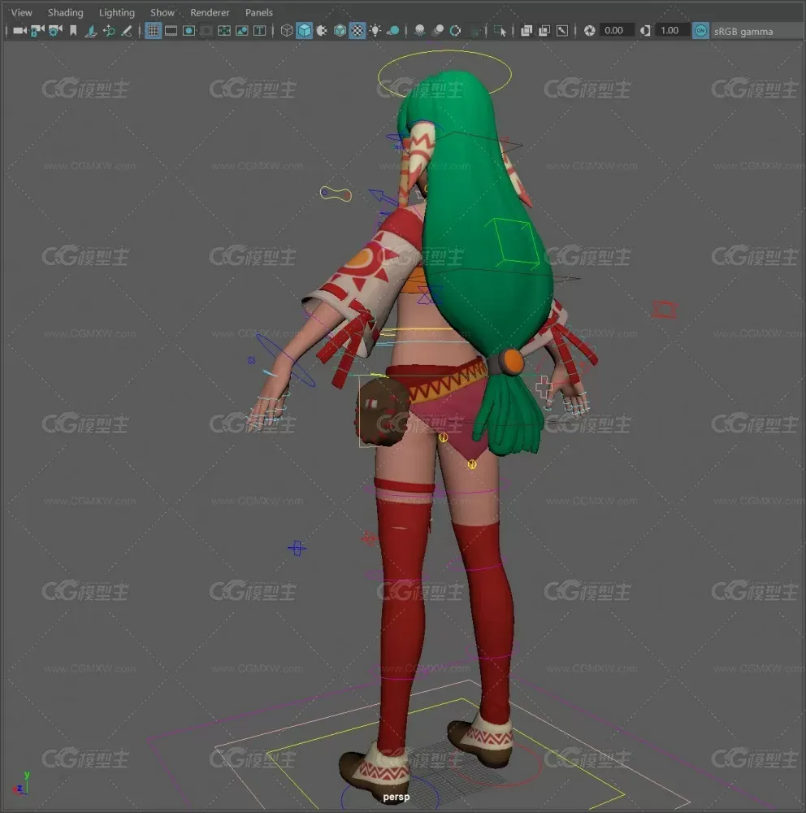Click the Image Plane icon

coord(91,31)
